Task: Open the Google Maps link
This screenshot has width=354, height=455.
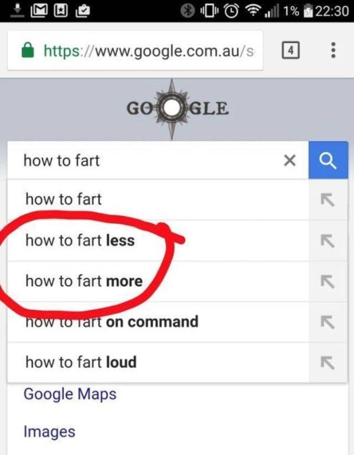Action: click(70, 394)
